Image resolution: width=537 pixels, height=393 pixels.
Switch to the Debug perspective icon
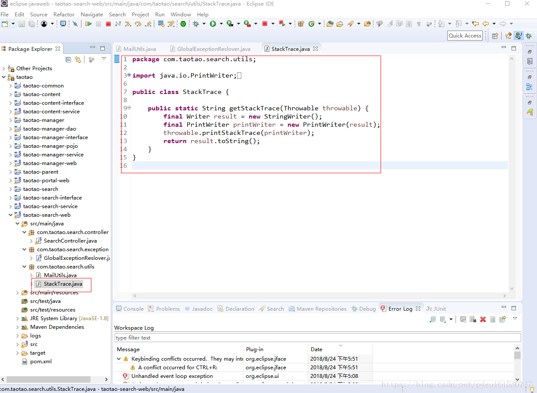529,36
